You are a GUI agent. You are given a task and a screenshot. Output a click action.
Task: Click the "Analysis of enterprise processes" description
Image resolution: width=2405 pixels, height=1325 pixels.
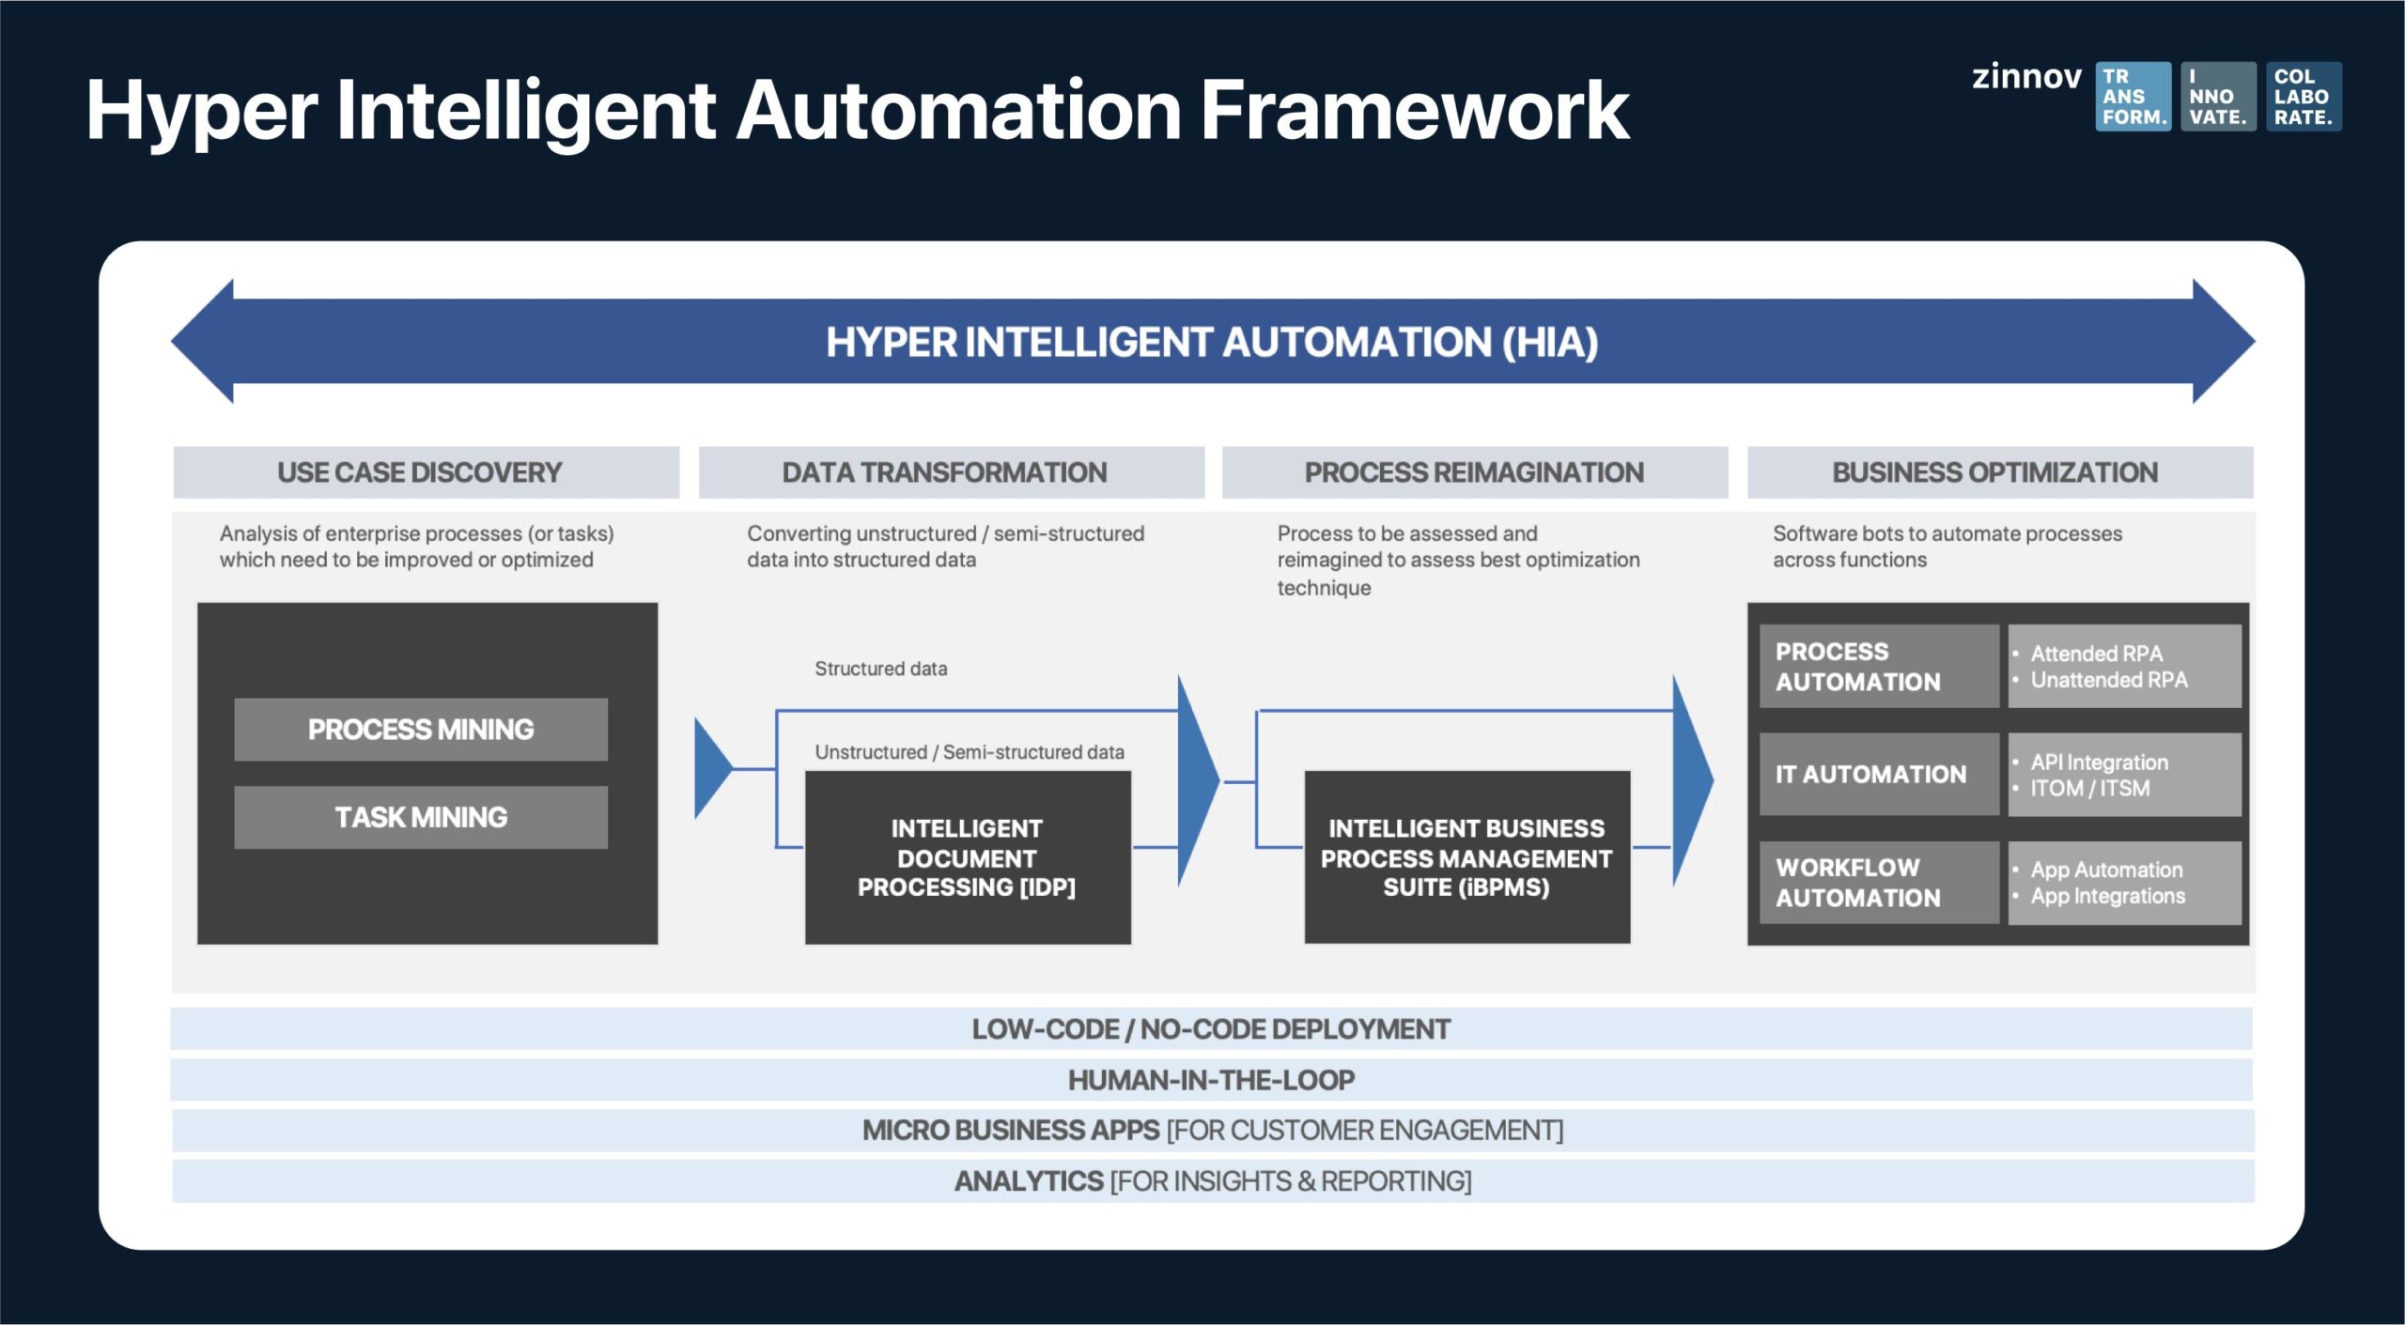[x=416, y=547]
